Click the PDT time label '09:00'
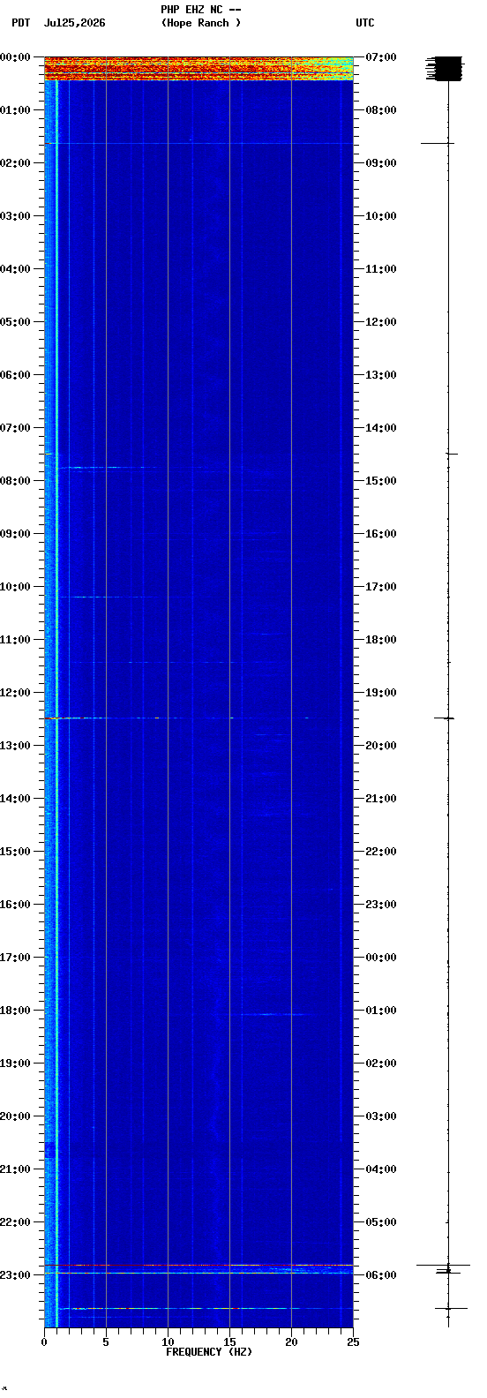Viewport: 487px width, 1398px height. pyautogui.click(x=15, y=534)
